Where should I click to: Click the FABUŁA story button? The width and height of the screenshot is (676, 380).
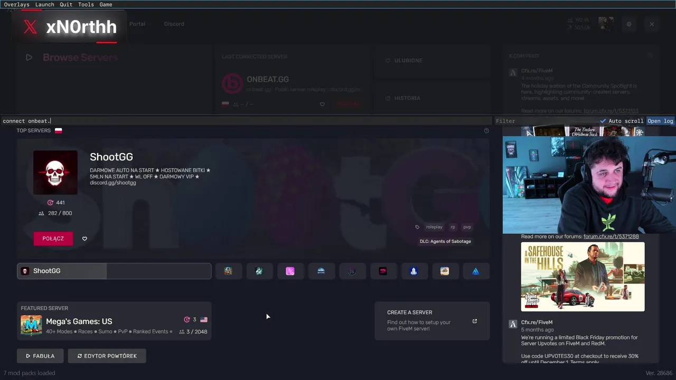[x=40, y=356]
